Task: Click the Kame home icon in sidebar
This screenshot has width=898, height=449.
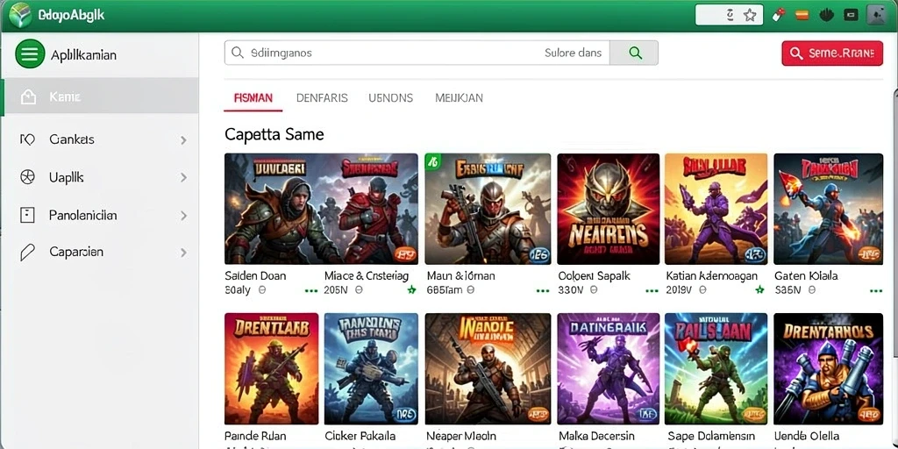Action: point(28,96)
